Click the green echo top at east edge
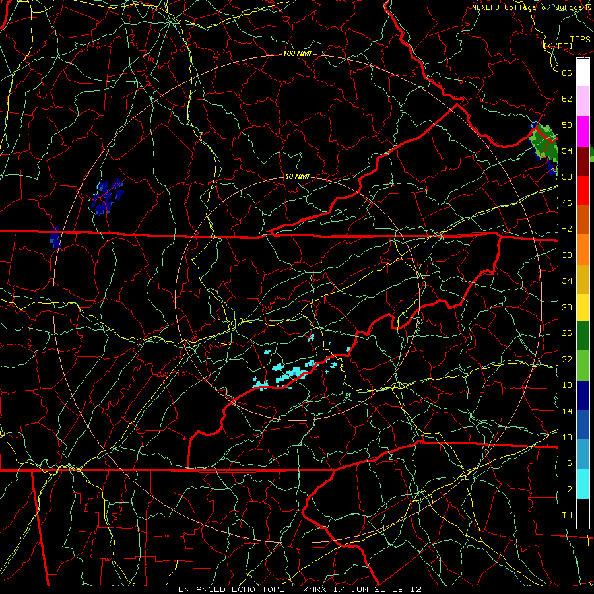This screenshot has width=594, height=594. tap(546, 143)
